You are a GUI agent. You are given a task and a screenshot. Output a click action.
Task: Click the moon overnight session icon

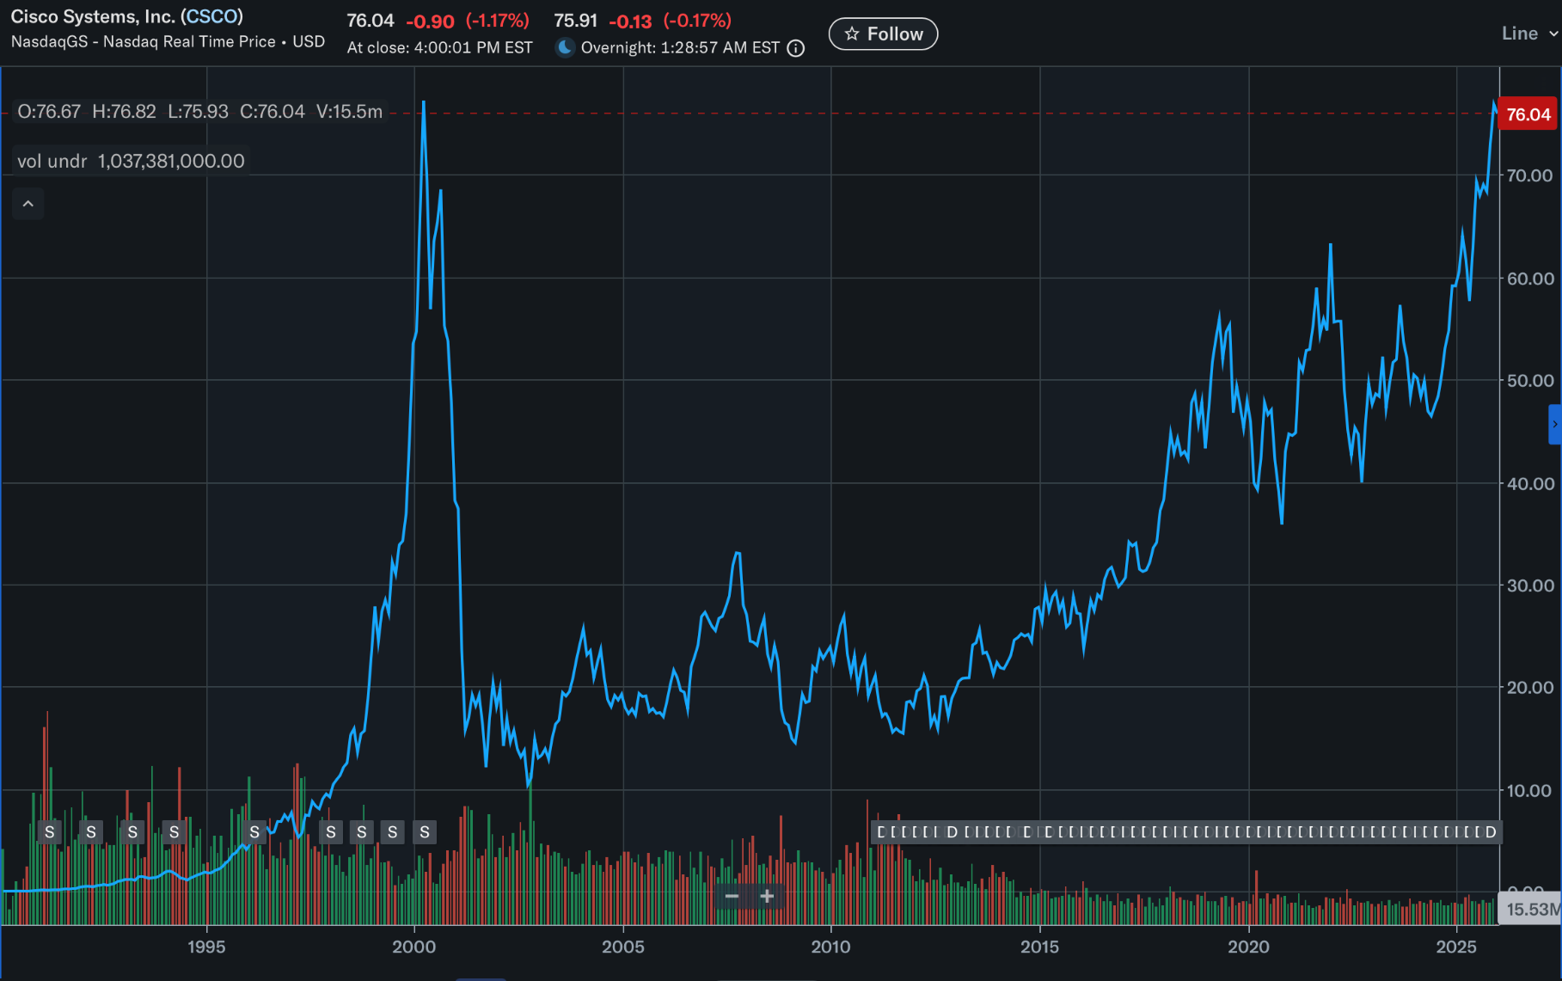564,48
